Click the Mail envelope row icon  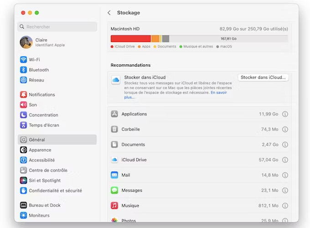pos(114,175)
